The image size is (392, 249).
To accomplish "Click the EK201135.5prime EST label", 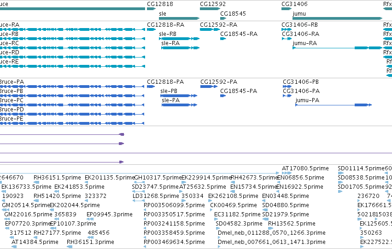I will tap(110, 178).
